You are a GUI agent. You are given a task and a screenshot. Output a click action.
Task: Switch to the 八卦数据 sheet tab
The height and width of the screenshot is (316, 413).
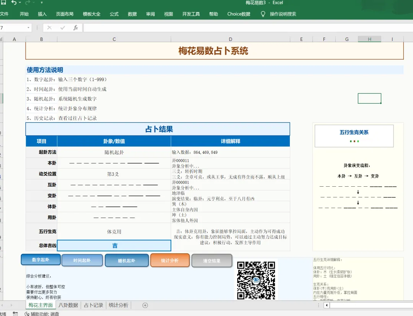(68, 305)
